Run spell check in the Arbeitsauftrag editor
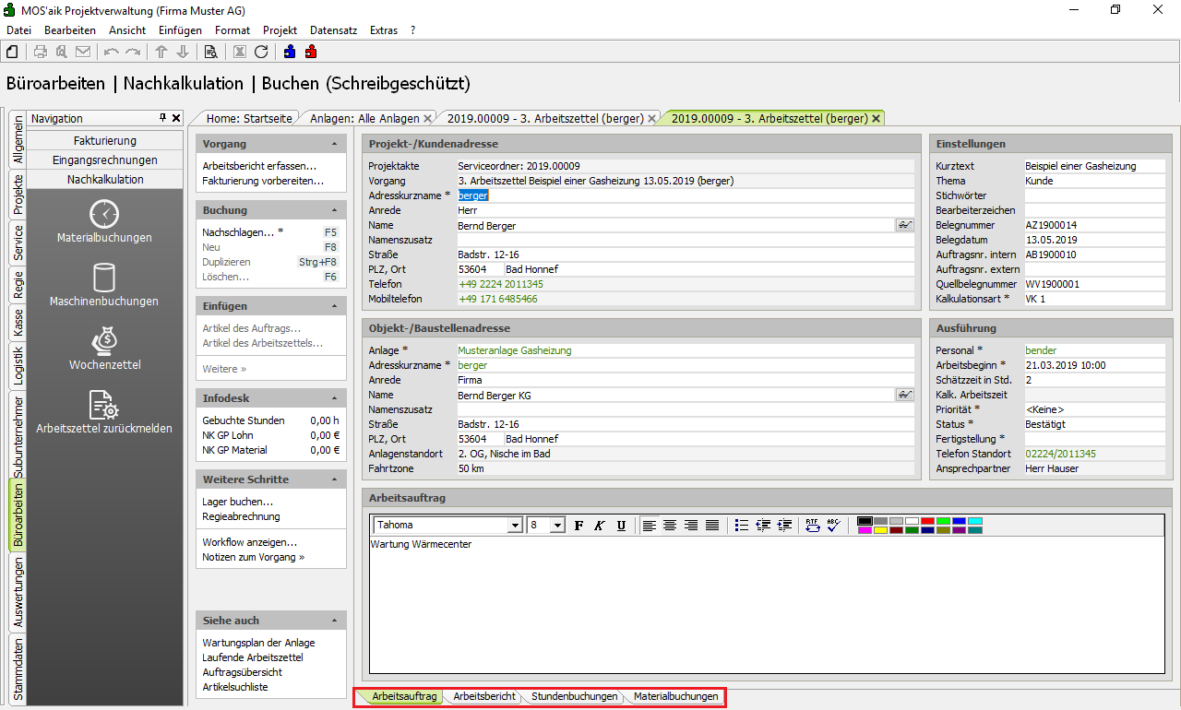 tap(832, 525)
